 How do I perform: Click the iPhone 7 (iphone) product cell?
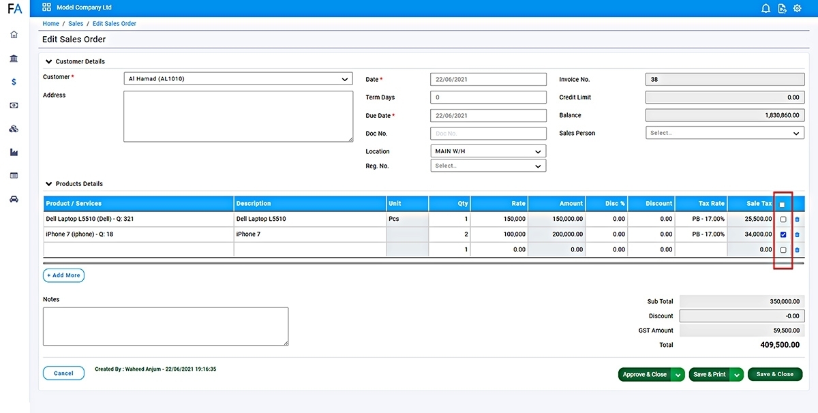tap(138, 234)
